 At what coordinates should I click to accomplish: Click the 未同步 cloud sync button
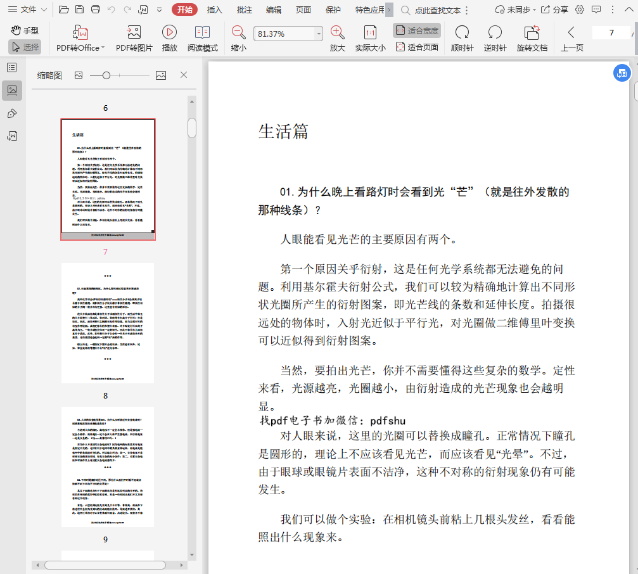515,10
